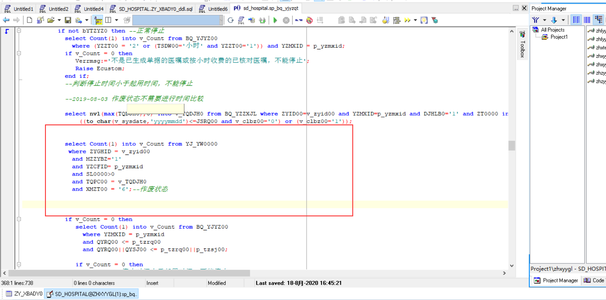
Task: Expand the save to database dropdown arrow
Action: tap(87, 20)
